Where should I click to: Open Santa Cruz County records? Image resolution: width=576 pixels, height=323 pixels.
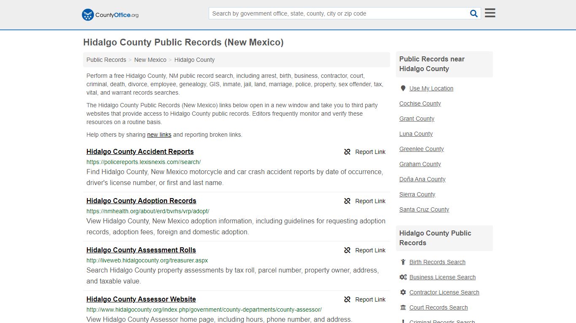pyautogui.click(x=424, y=209)
